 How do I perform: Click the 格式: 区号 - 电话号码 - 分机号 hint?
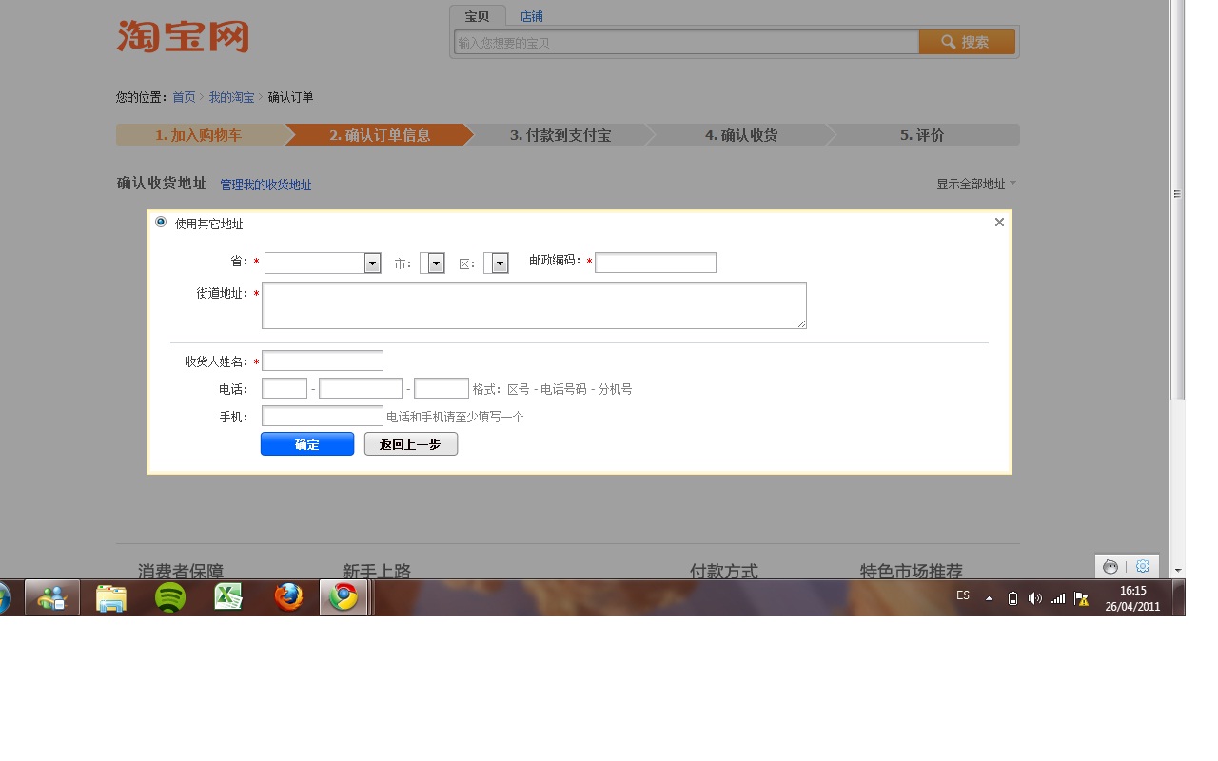[552, 389]
